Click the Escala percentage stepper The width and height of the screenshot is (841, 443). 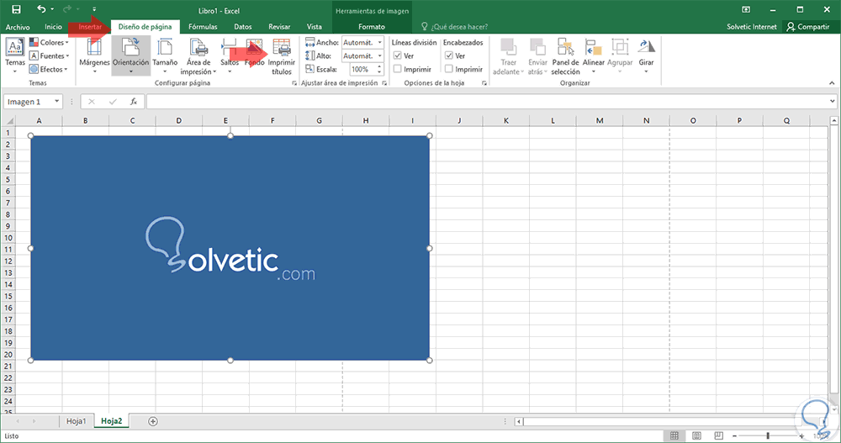point(380,69)
